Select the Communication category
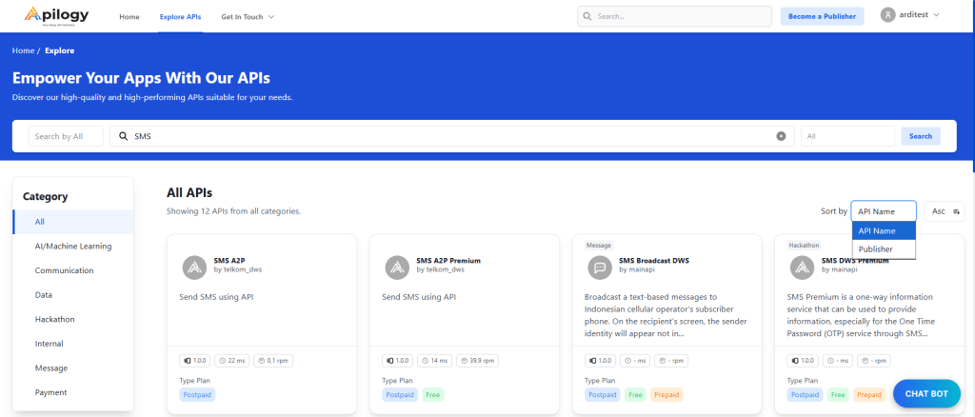975x417 pixels. 64,270
